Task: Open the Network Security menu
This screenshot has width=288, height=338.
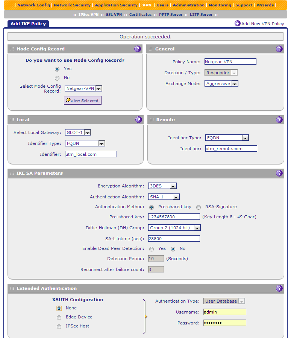Action: (x=72, y=5)
